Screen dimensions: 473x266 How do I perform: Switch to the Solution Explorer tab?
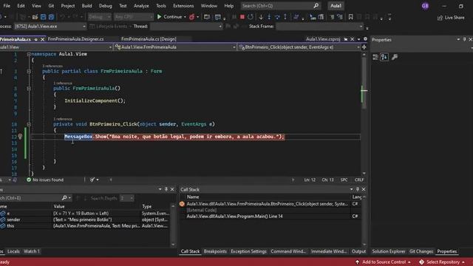[389, 251]
